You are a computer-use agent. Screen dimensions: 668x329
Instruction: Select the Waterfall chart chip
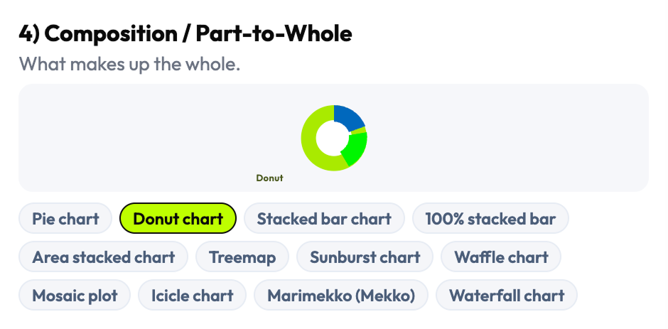(507, 295)
